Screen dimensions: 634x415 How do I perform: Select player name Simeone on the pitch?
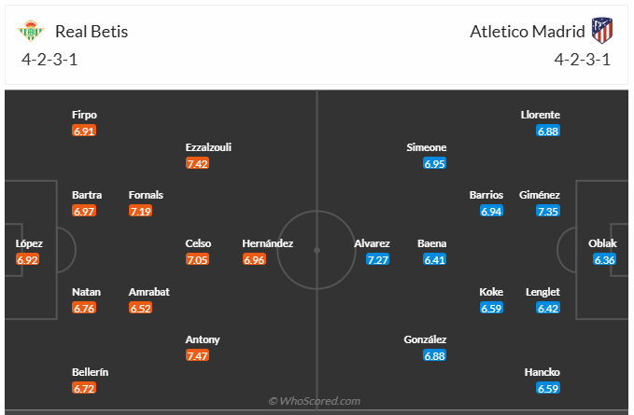(x=427, y=147)
